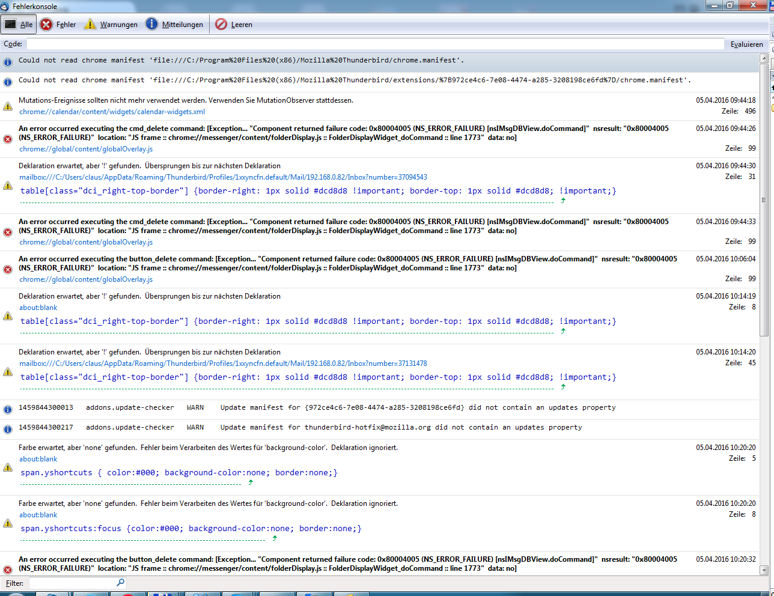Click the warning icon beside 'span.yshortcuts:focus' entry
This screenshot has height=596, width=774.
(x=8, y=523)
